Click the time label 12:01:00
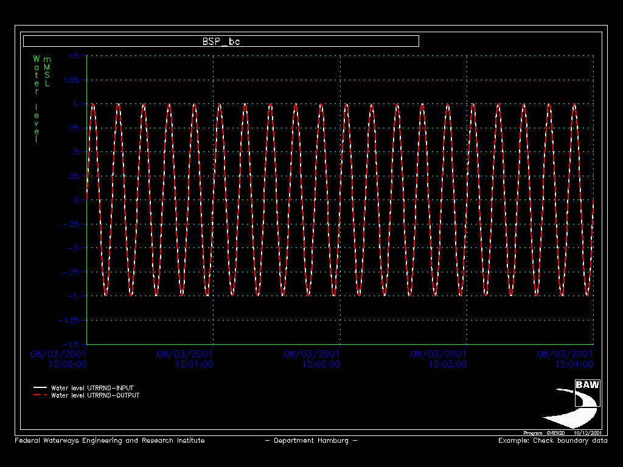The width and height of the screenshot is (623, 467). pyautogui.click(x=194, y=364)
